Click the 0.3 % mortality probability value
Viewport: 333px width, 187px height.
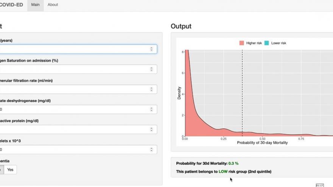pyautogui.click(x=233, y=163)
